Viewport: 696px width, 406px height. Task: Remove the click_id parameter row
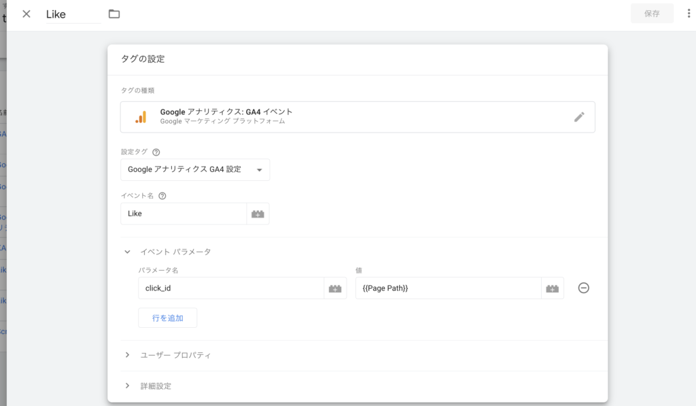pyautogui.click(x=584, y=288)
